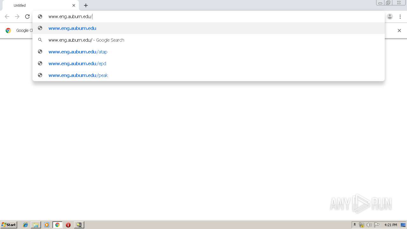407x229 pixels.
Task: Open Action Center flag icon
Action: [x=377, y=225]
